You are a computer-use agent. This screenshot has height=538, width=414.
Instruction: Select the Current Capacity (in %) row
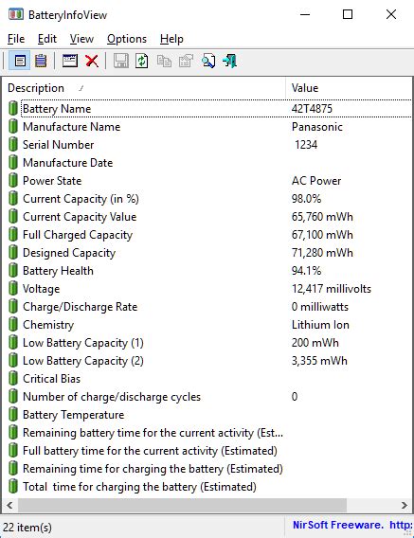coord(207,198)
